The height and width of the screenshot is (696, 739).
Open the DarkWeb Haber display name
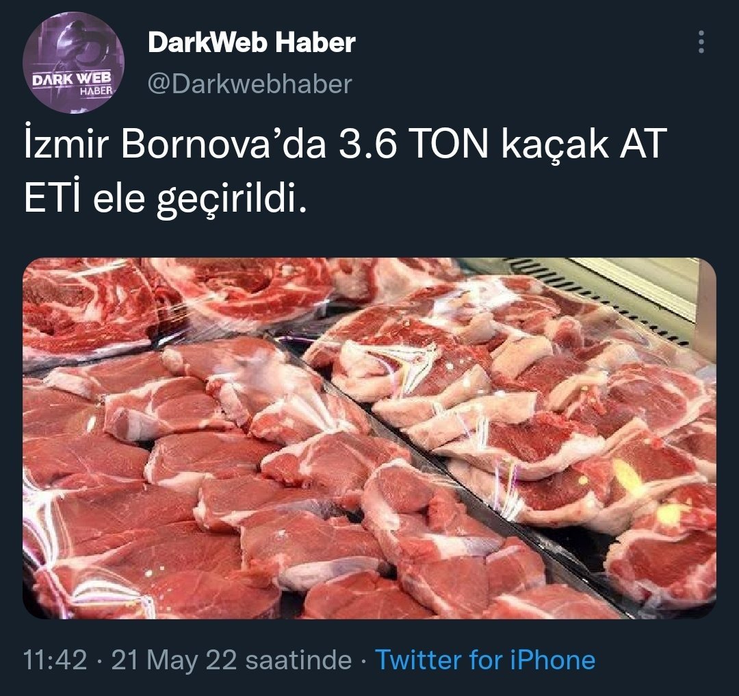(251, 42)
